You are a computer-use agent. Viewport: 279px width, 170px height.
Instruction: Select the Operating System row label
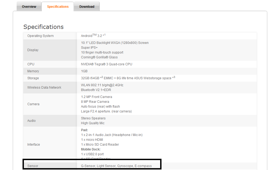coord(41,36)
